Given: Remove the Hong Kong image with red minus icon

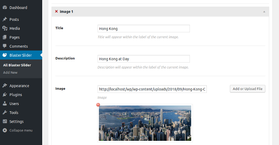Looking at the screenshot, I should tap(98, 105).
